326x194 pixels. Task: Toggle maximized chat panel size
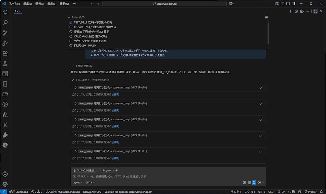315,11
